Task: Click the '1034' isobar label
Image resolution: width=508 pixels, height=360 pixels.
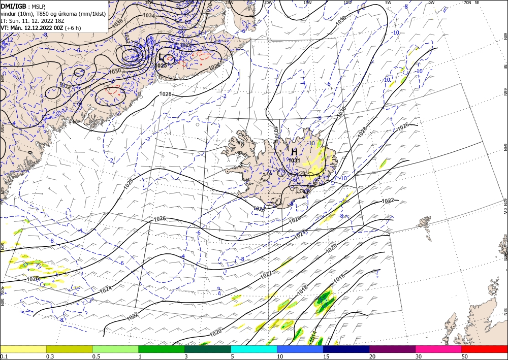Action: point(149,15)
